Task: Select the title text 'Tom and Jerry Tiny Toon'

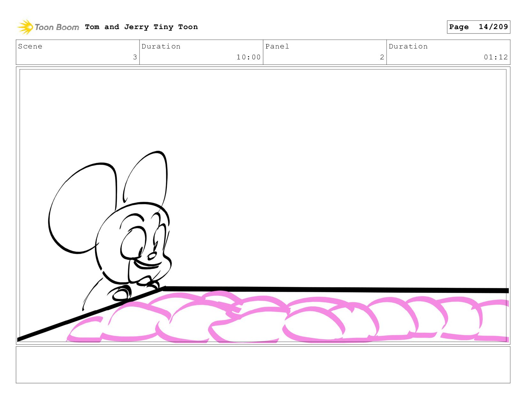Action: point(141,27)
